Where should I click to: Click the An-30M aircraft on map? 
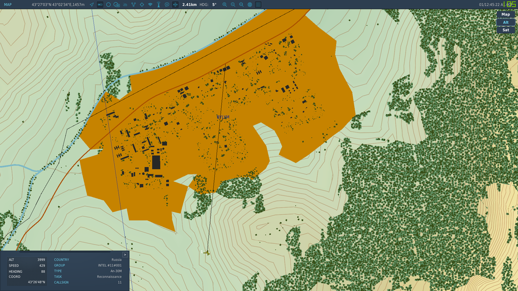[206, 253]
